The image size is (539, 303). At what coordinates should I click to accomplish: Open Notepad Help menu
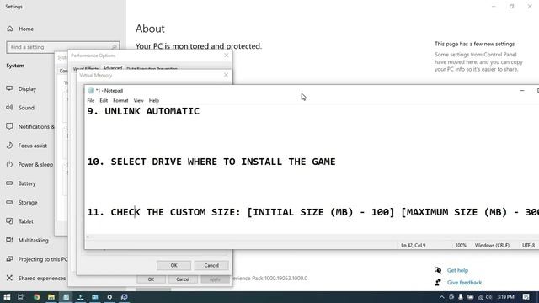[x=154, y=101]
